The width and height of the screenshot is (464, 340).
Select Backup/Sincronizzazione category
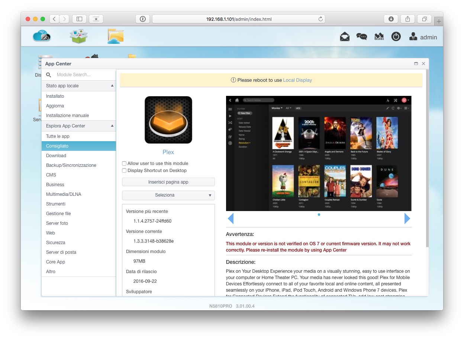click(79, 165)
